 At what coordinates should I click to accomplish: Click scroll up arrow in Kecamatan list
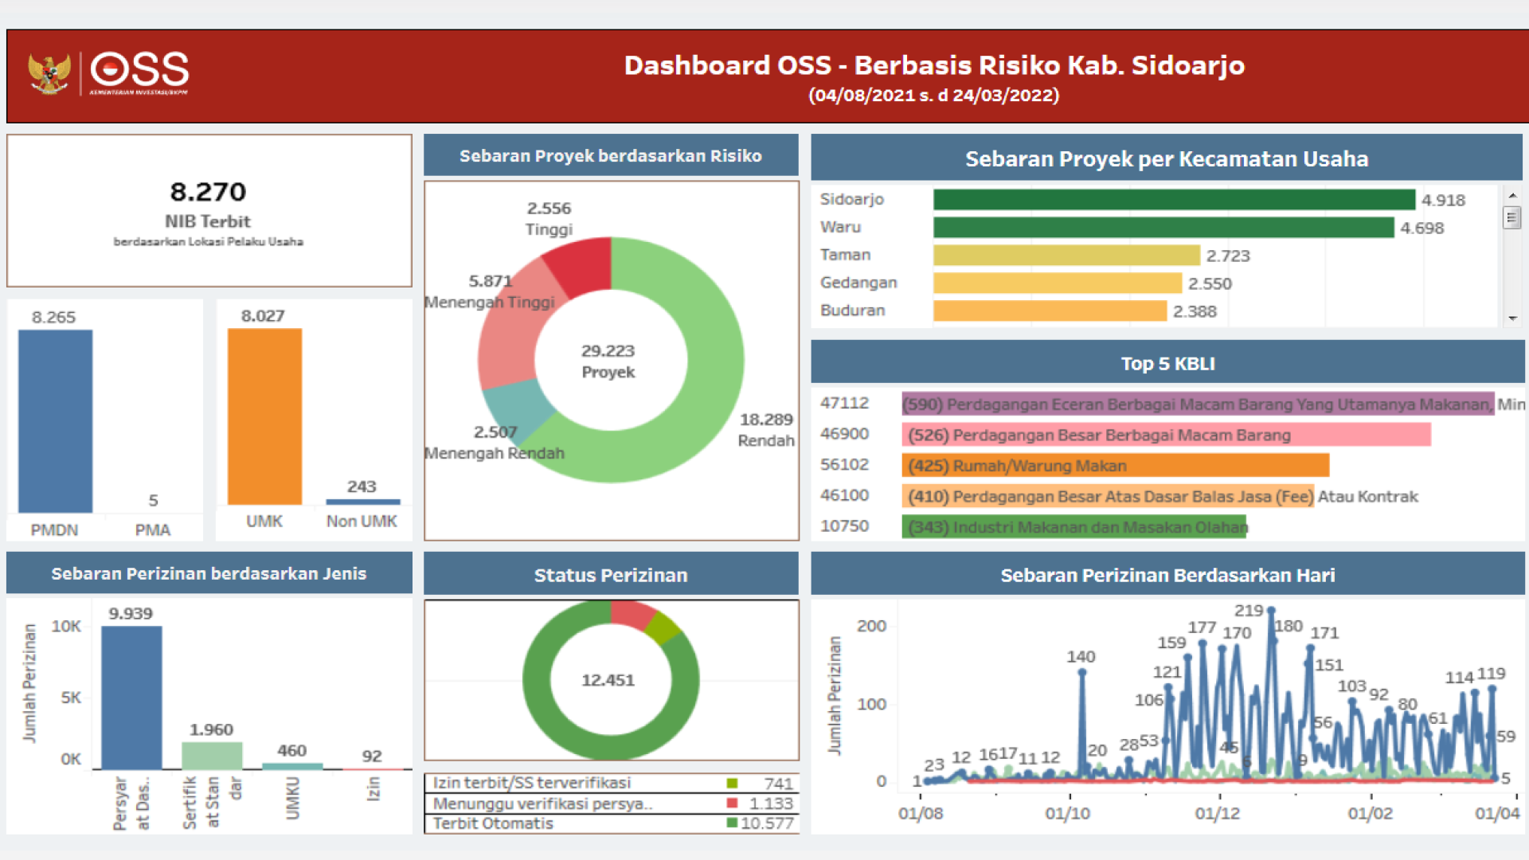1512,195
